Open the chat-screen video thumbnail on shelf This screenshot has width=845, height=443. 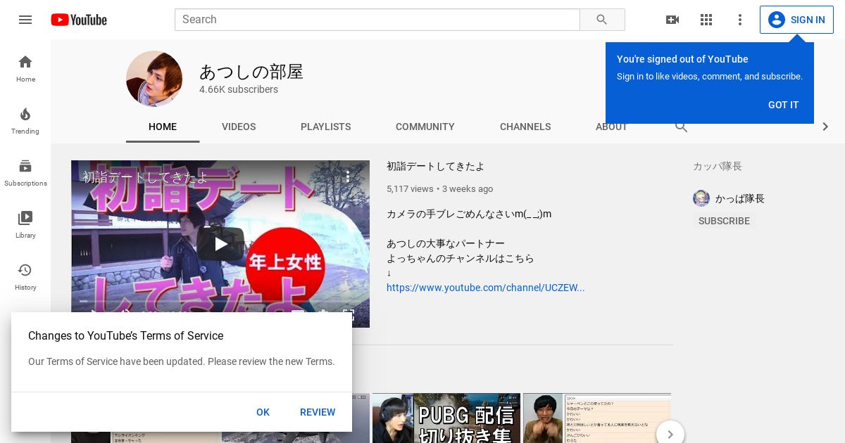coord(597,418)
